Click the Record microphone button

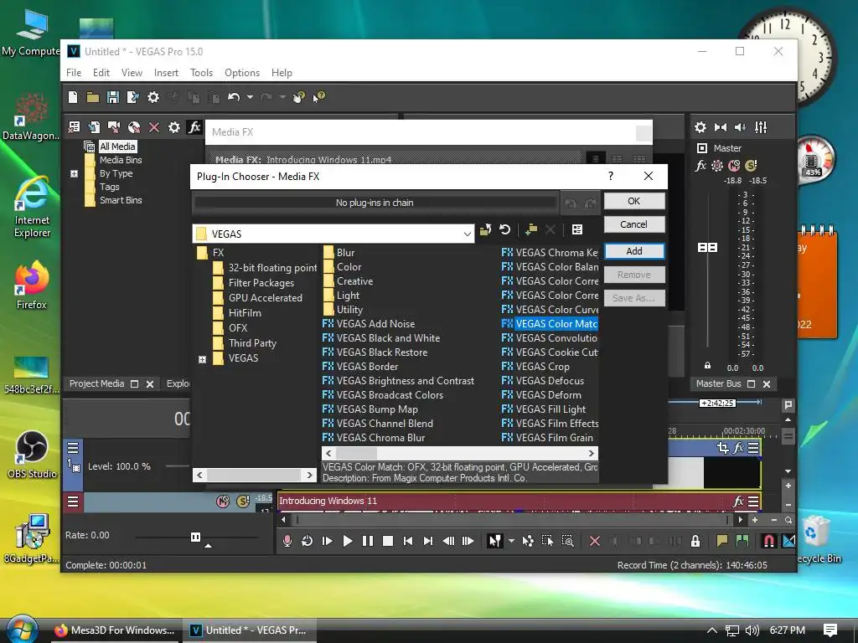[287, 542]
